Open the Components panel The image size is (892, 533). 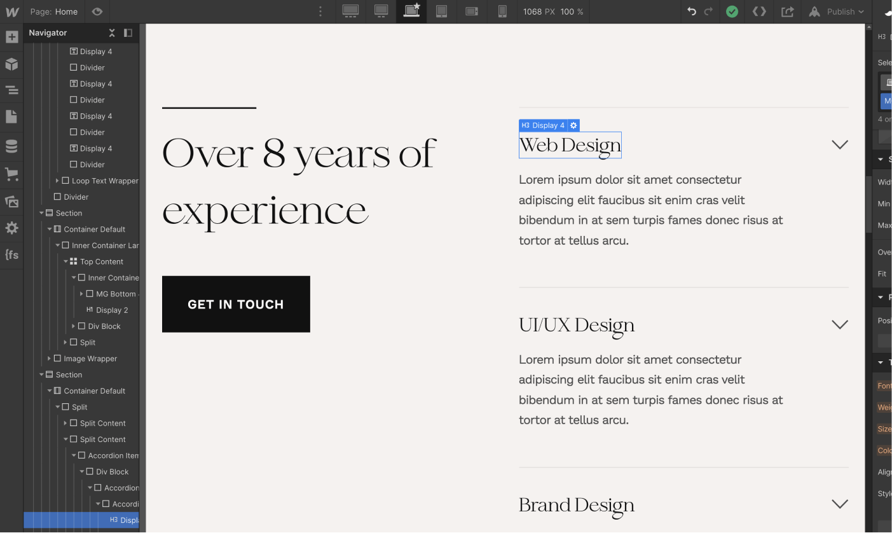(11, 64)
